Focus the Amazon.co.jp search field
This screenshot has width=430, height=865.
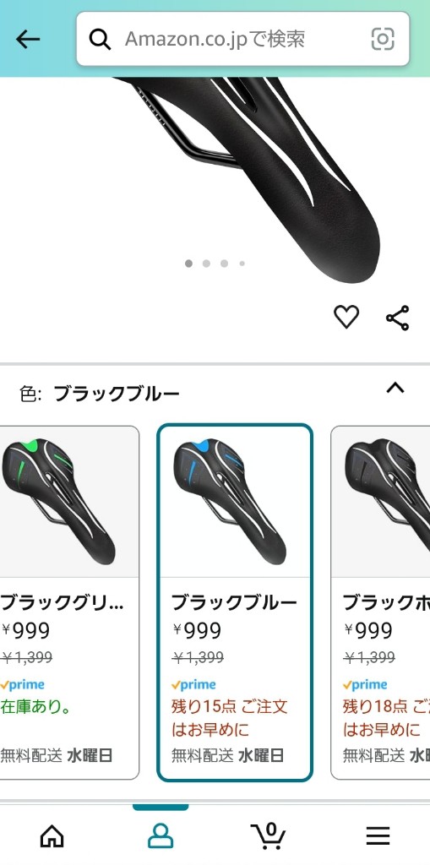242,39
